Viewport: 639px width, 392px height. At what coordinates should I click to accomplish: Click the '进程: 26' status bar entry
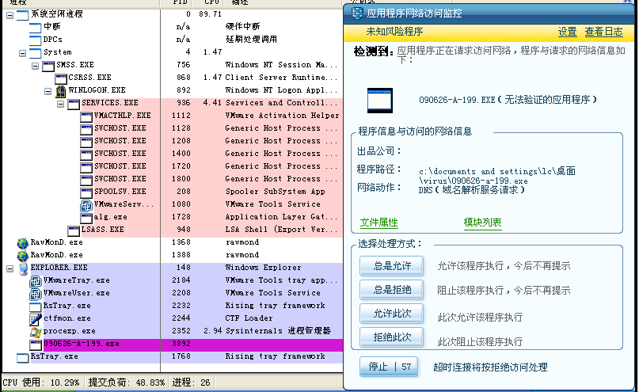point(191,382)
